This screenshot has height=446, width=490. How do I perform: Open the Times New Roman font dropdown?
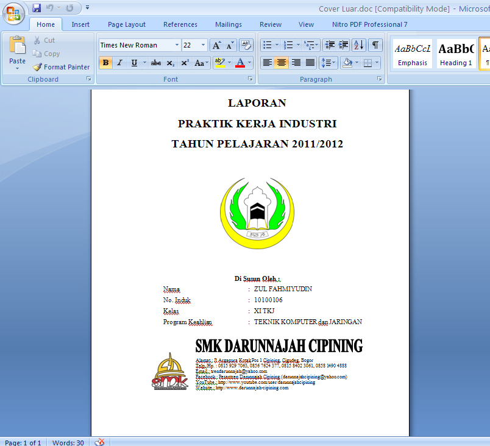click(177, 45)
